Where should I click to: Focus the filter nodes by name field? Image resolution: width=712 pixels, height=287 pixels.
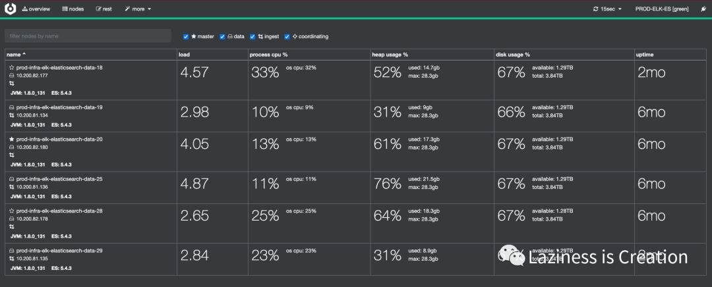[x=88, y=36]
